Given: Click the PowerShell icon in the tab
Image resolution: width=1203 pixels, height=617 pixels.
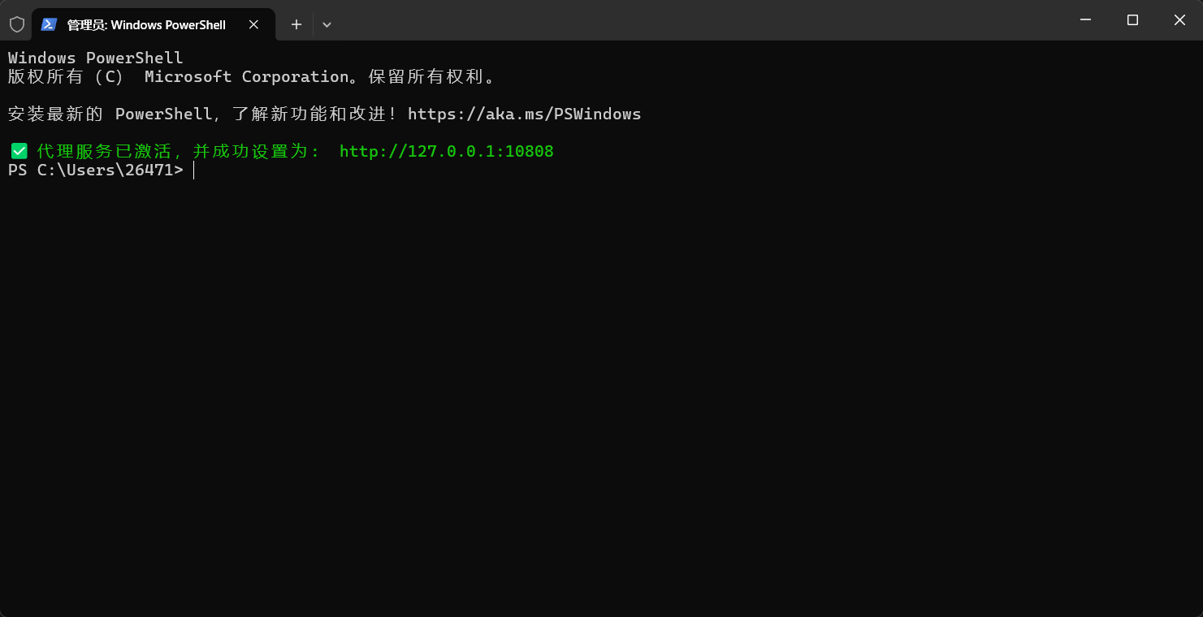Looking at the screenshot, I should pos(49,24).
